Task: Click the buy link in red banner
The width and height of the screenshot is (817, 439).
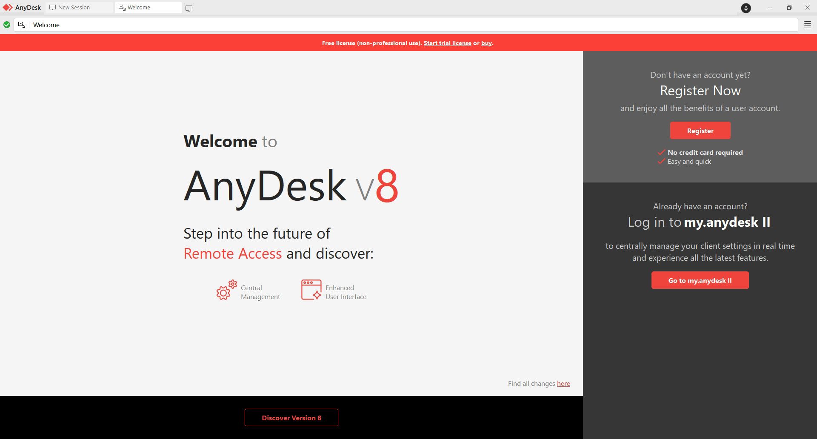Action: [x=486, y=43]
